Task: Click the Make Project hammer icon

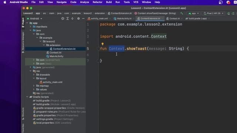Action: pos(181,13)
